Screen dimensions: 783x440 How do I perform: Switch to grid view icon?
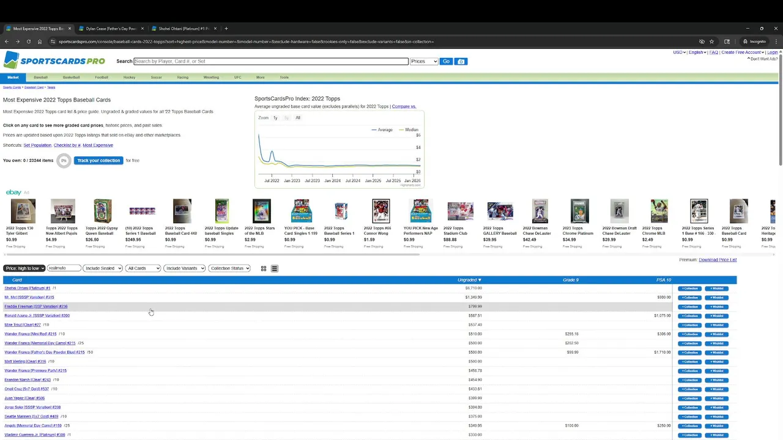(x=264, y=268)
